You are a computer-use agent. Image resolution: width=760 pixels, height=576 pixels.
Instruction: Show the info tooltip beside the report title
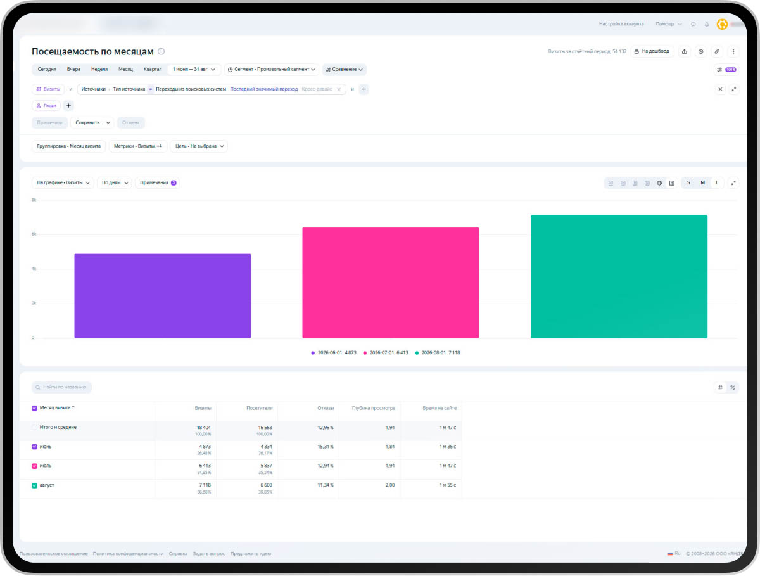161,51
